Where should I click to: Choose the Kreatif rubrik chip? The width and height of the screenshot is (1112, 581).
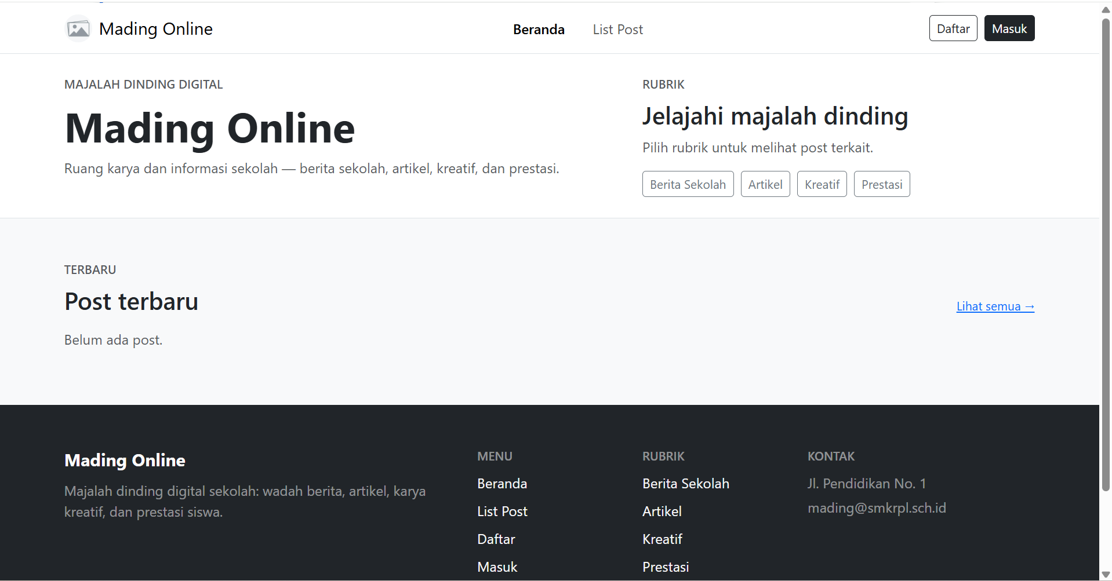822,184
